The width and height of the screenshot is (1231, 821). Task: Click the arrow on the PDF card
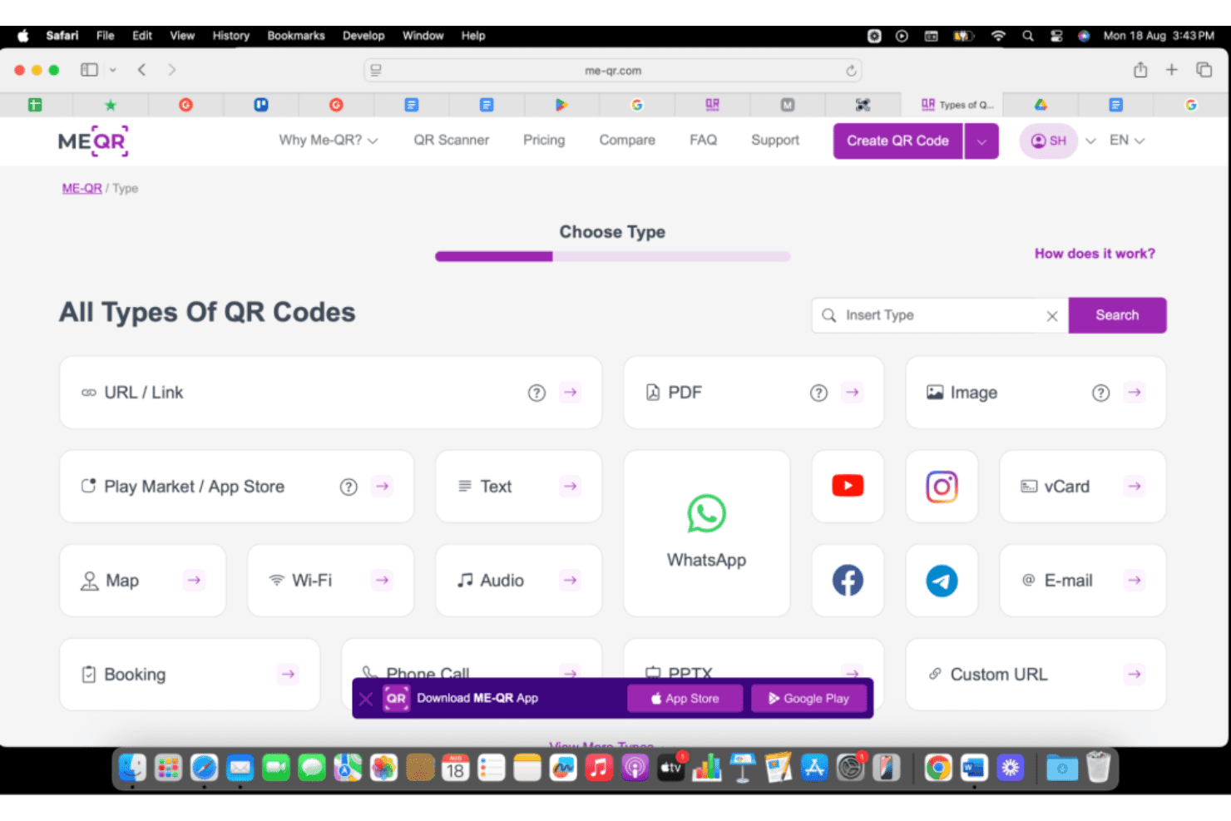coord(852,392)
